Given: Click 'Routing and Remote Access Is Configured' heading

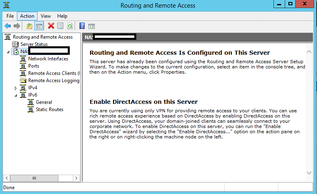Looking at the screenshot, I should click(x=179, y=53).
